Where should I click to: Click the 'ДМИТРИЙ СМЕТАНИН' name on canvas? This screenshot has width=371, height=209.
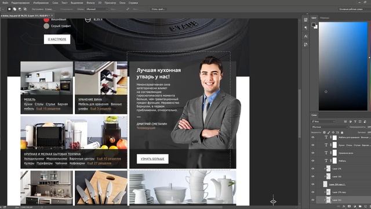tap(152, 124)
